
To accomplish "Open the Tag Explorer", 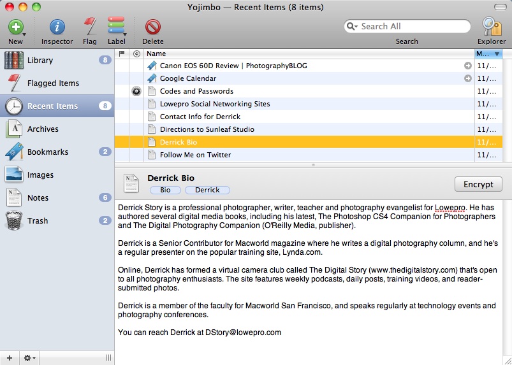I will (491, 27).
